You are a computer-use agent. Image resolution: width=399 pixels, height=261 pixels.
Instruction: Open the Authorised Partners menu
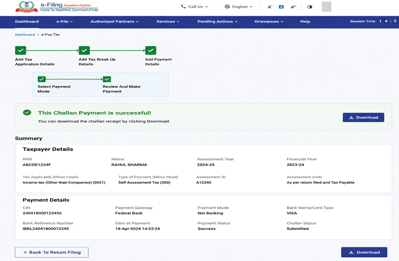pos(115,22)
